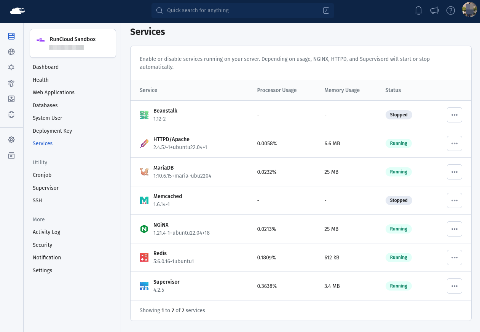Click the NGiNX service logo
Viewport: 480px width, 332px height.
tap(144, 229)
